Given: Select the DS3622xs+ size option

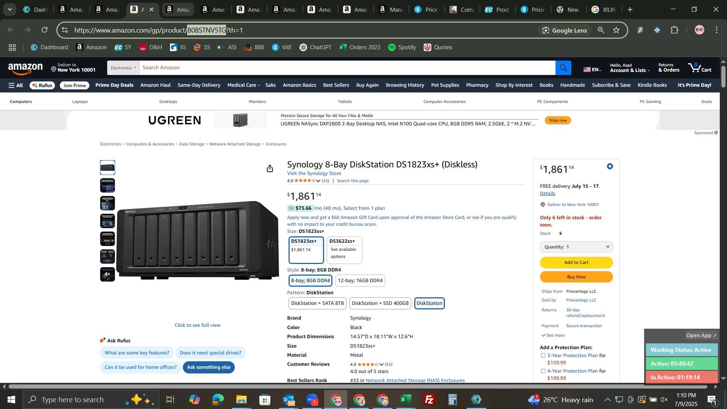Looking at the screenshot, I should point(344,250).
